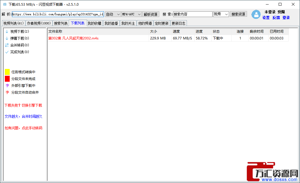Click the 搜索资源 button
300x183 pixels.
click(238, 14)
